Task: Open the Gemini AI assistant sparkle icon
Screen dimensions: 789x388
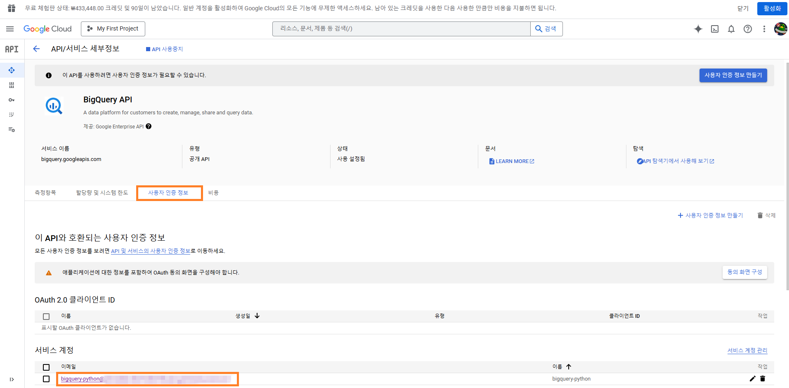Action: (x=698, y=29)
